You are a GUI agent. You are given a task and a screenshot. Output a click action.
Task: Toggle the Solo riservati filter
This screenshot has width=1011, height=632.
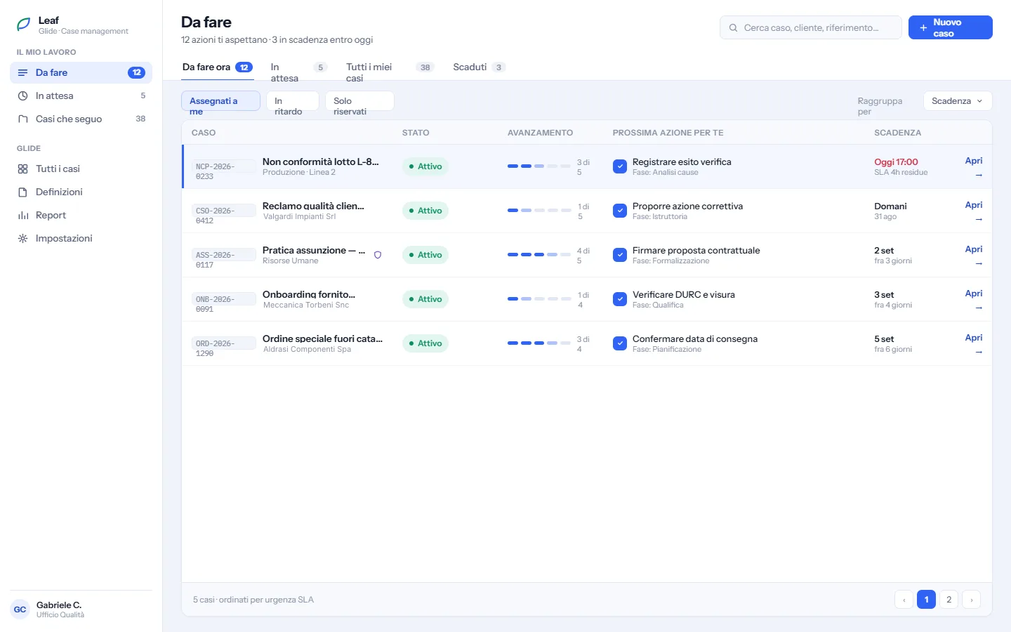pyautogui.click(x=359, y=101)
